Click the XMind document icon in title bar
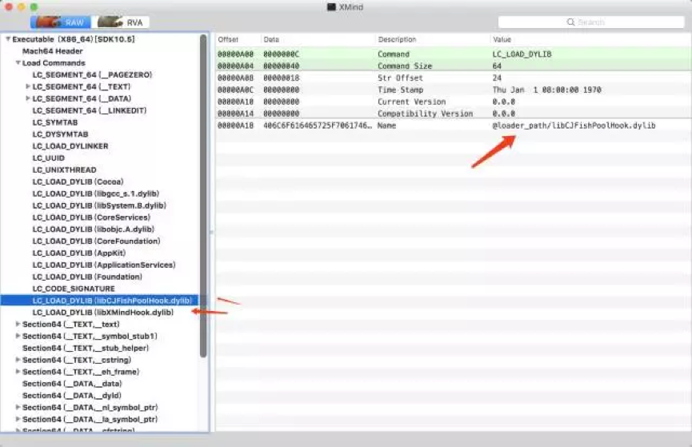Image resolution: width=692 pixels, height=447 pixels. (x=331, y=6)
